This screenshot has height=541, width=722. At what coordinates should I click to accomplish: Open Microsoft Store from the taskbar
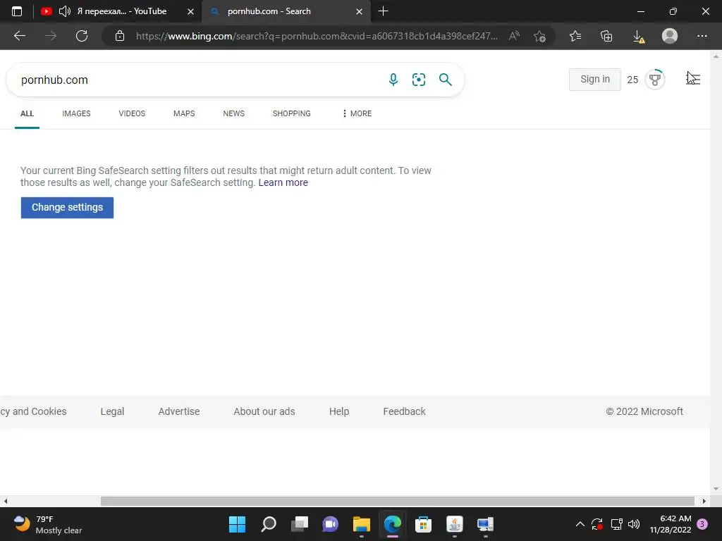[423, 524]
